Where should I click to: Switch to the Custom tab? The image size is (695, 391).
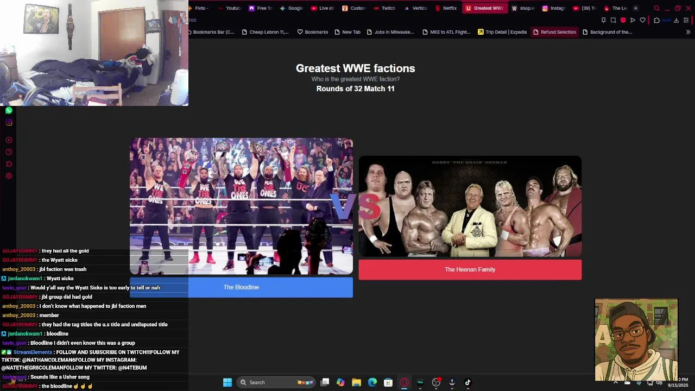(x=355, y=8)
